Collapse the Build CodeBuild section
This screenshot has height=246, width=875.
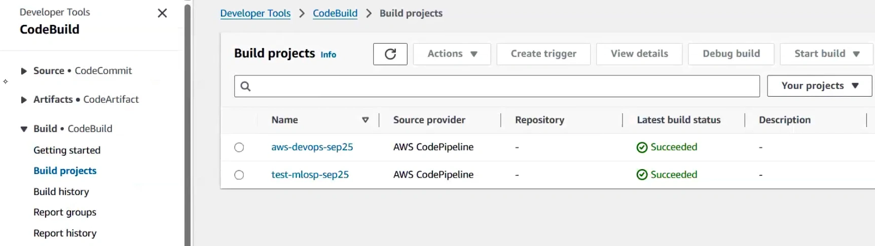23,129
